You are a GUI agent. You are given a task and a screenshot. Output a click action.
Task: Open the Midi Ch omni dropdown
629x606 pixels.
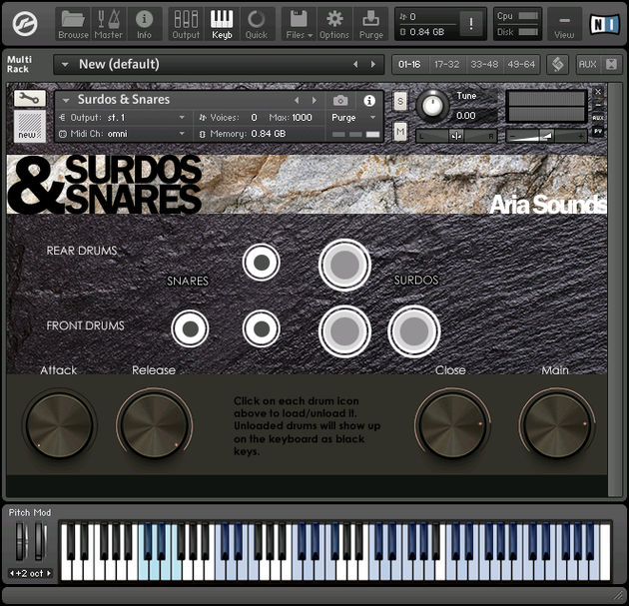coord(124,134)
